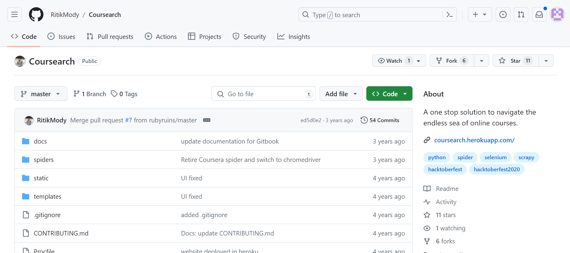Open the hamburger navigation menu
The height and width of the screenshot is (253, 570).
point(14,14)
